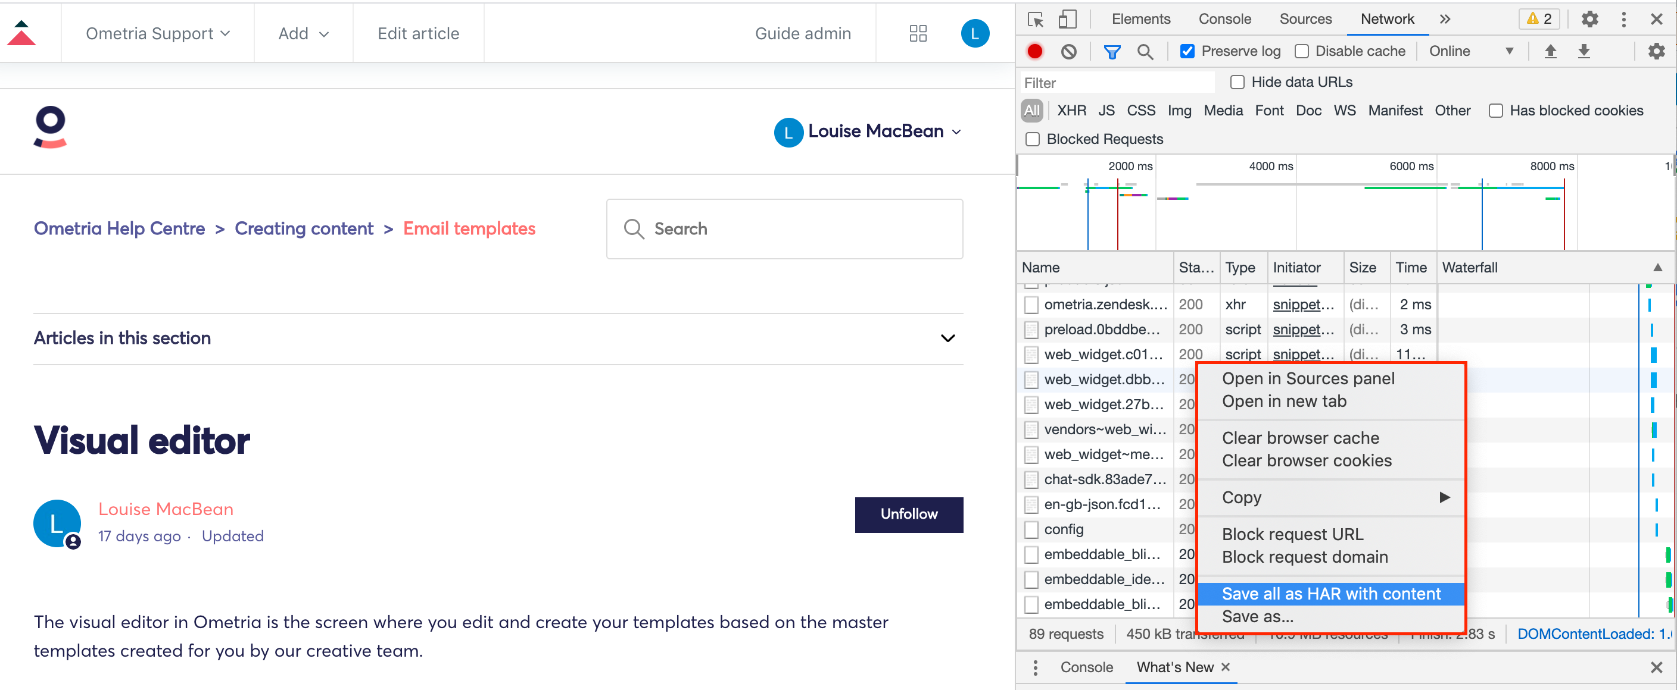Import a HAR file with upload arrow
The width and height of the screenshot is (1677, 690).
1550,51
